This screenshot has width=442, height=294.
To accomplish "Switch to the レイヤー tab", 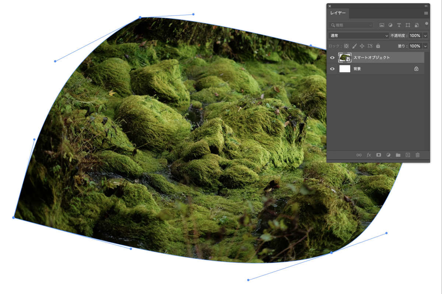I will pos(338,13).
